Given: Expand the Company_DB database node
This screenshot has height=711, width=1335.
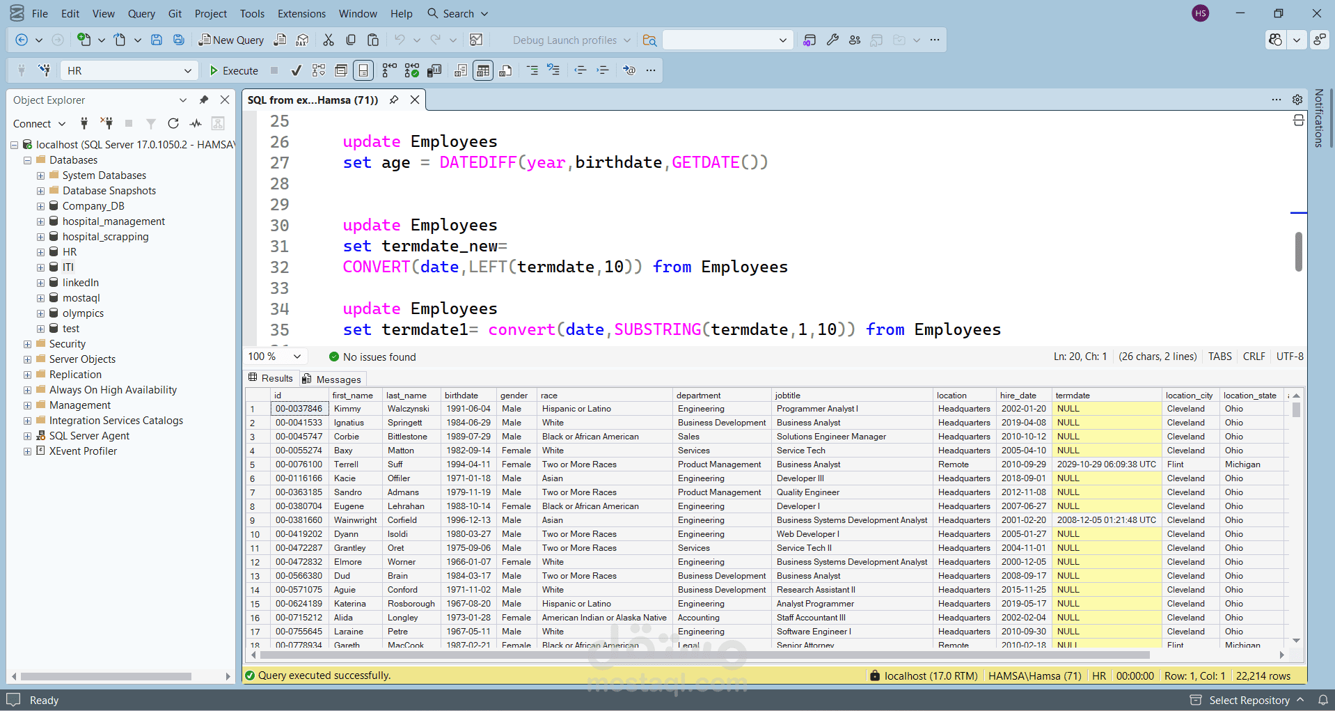Looking at the screenshot, I should (41, 206).
